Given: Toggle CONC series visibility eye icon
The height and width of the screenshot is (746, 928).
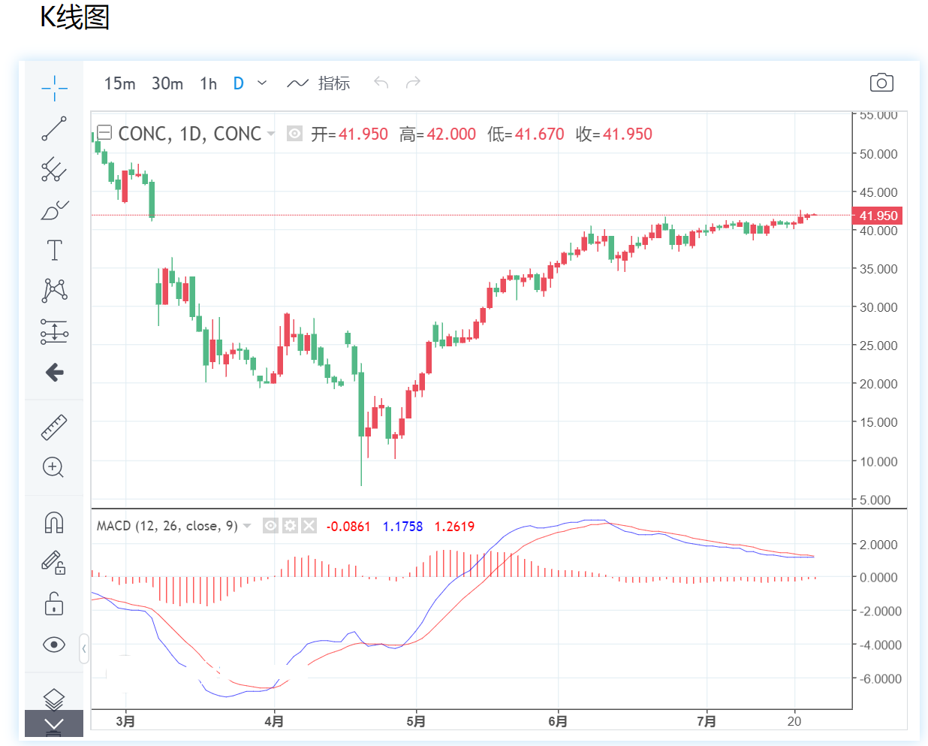Looking at the screenshot, I should coord(295,134).
